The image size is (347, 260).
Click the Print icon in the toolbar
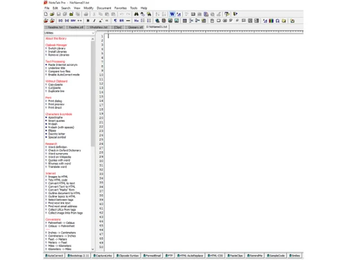point(86,14)
